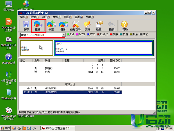Viewport: 174px width, 131px height.
Task: Open the 硬盘[H] menu
Action: coord(35,17)
